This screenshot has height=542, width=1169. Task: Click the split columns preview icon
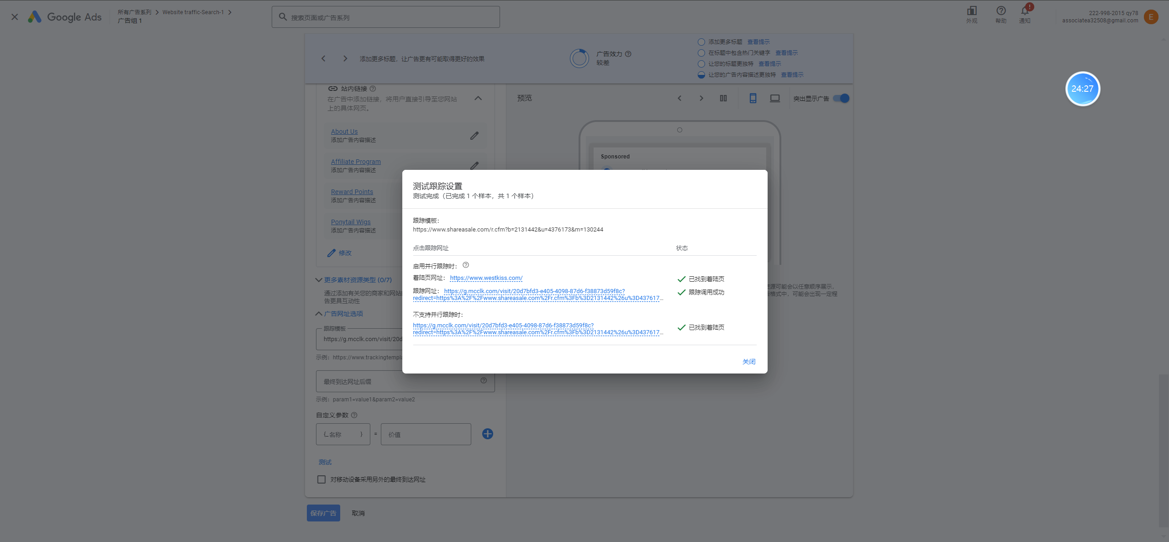pyautogui.click(x=723, y=98)
